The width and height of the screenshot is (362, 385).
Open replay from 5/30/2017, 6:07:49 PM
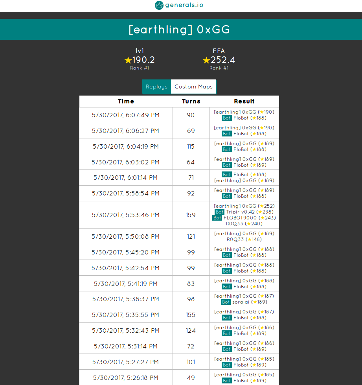pos(126,115)
